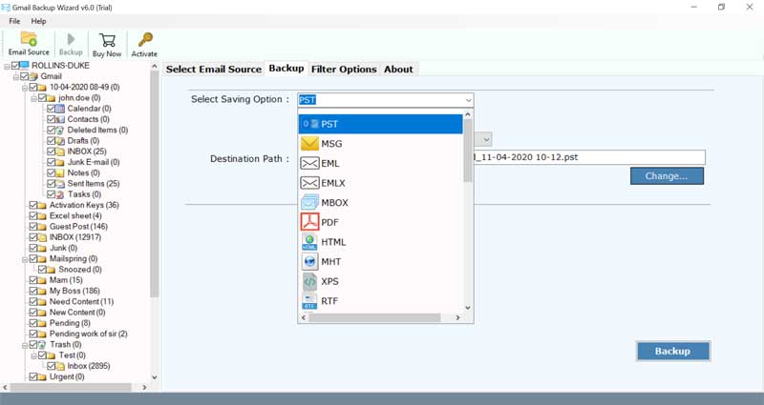Toggle the INBOX (25) checkbox
764x405 pixels.
click(52, 152)
